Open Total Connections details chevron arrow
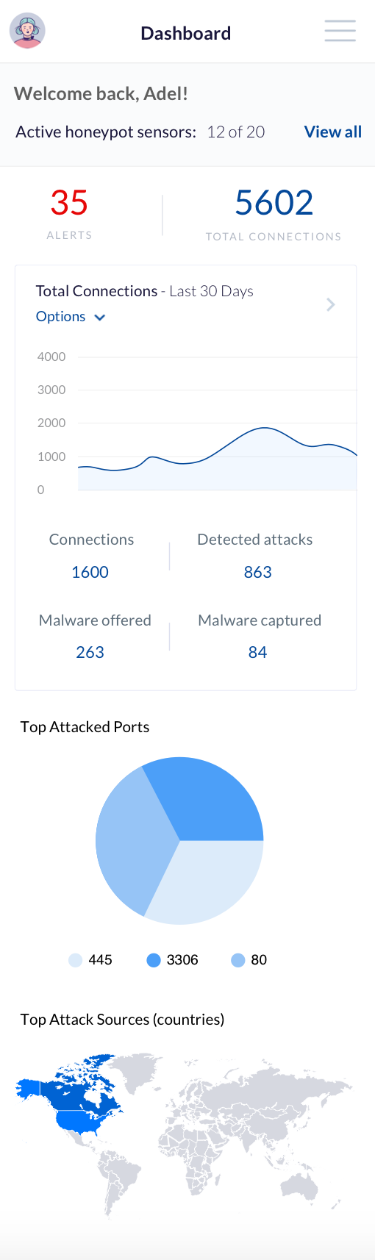 [x=331, y=304]
